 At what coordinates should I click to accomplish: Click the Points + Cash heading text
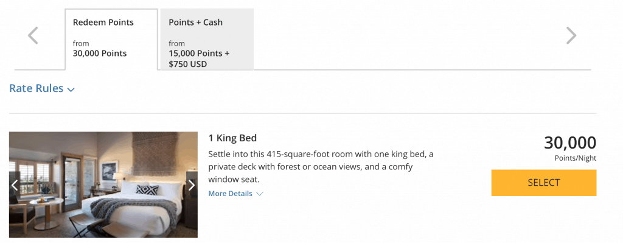pyautogui.click(x=195, y=23)
